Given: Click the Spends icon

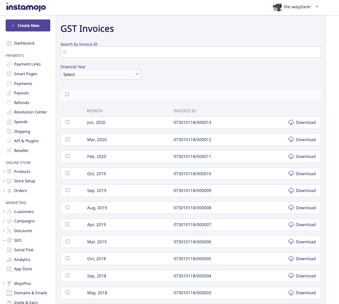Looking at the screenshot, I should pos(9,122).
